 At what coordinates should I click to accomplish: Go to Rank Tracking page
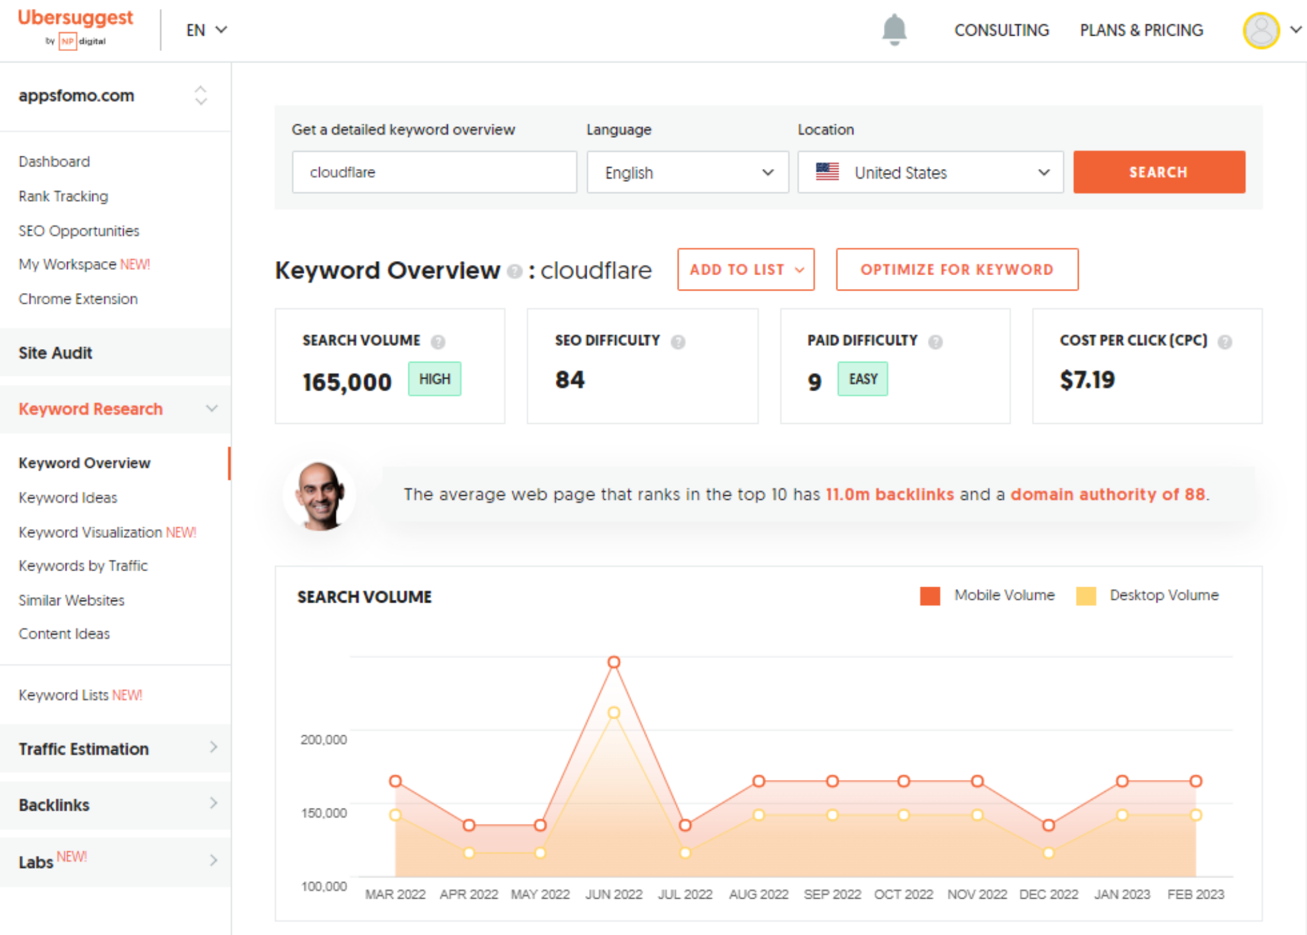tap(63, 196)
